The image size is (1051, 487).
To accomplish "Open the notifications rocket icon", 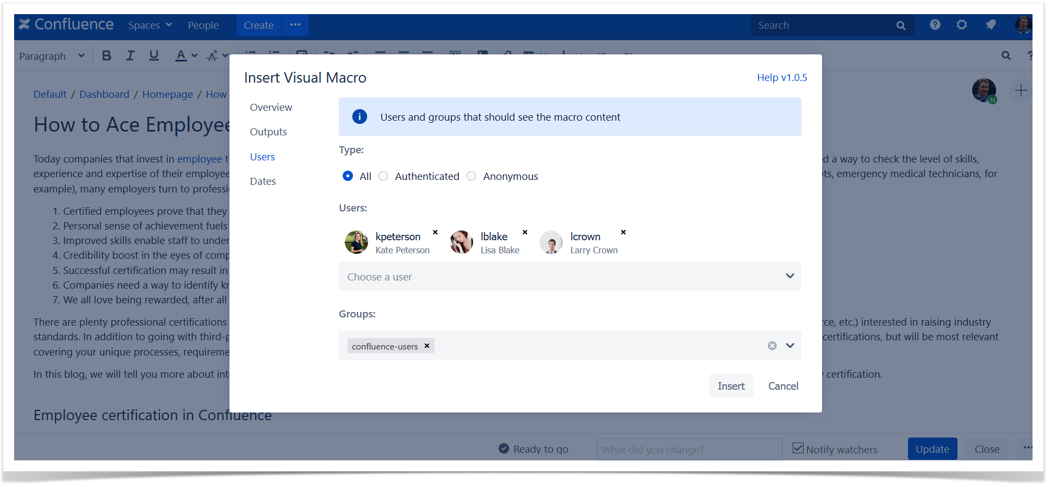I will [x=991, y=24].
